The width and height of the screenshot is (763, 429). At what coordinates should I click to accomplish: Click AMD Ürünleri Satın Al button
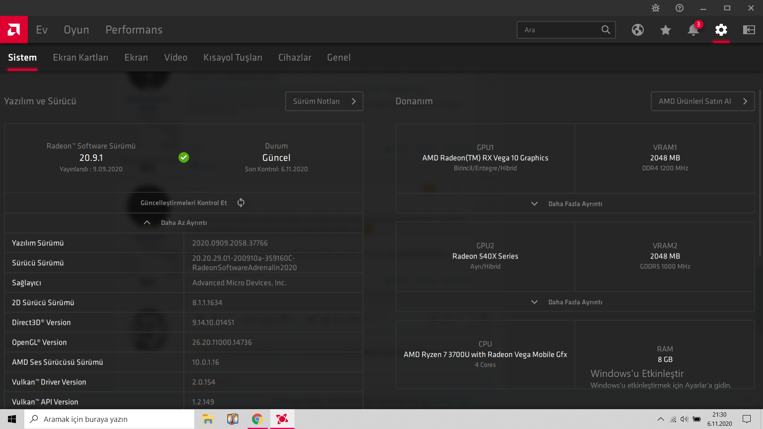coord(703,101)
